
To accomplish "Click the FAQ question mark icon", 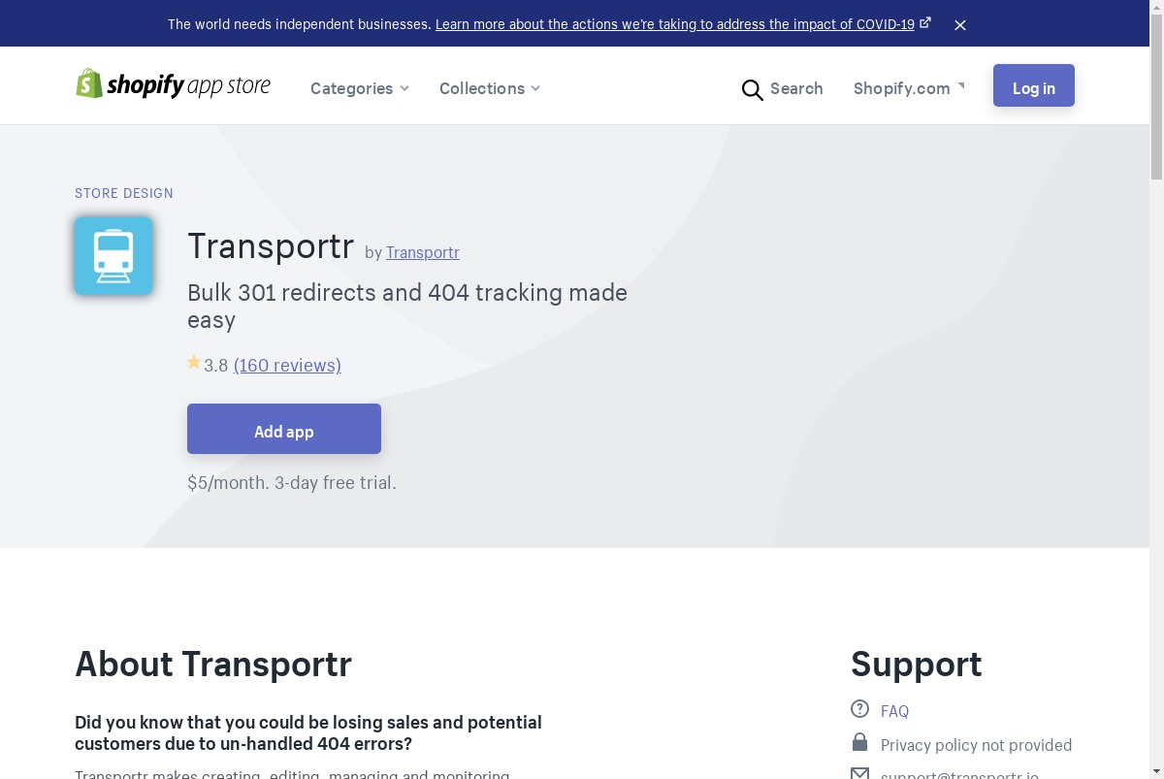I will [x=859, y=709].
